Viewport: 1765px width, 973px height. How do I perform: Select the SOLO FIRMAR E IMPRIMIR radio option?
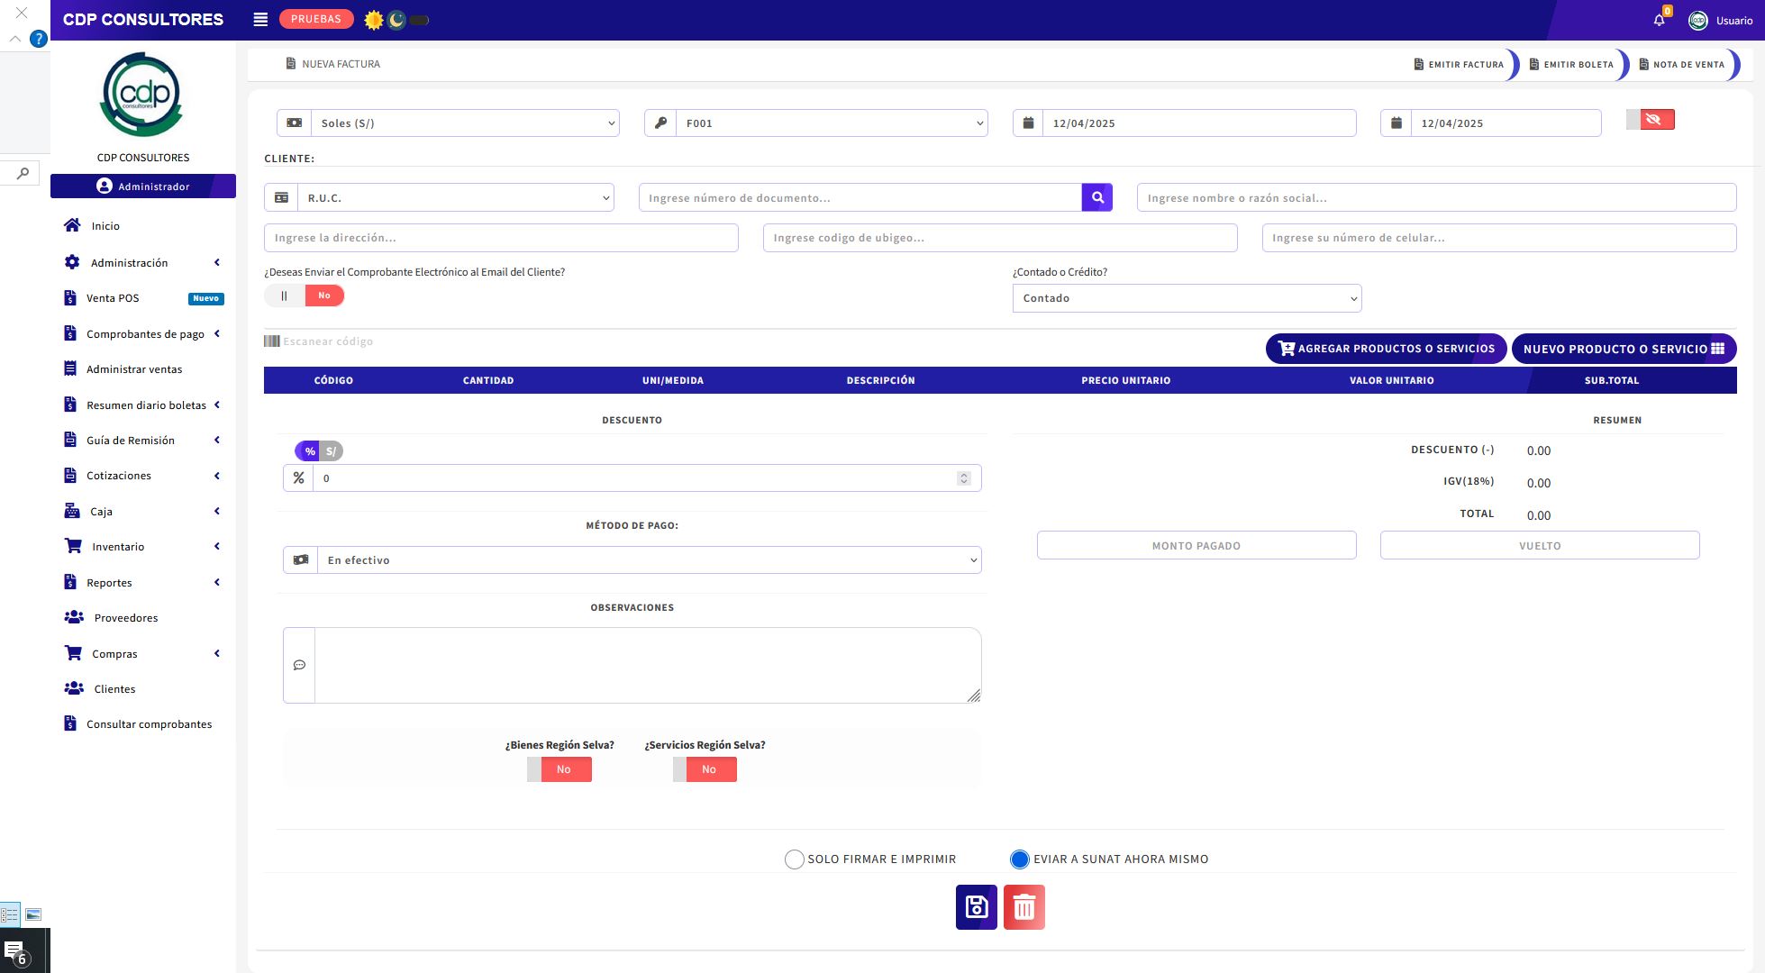794,859
